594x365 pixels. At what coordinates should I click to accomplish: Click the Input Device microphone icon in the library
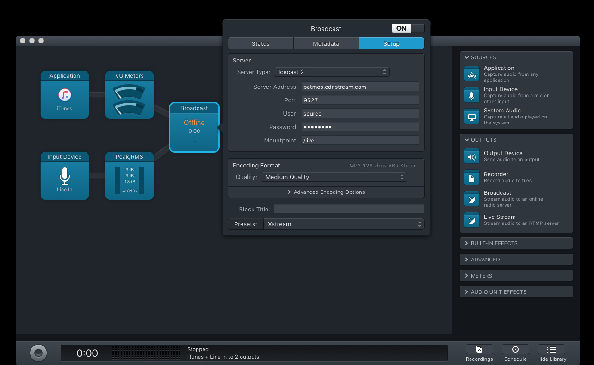(472, 95)
